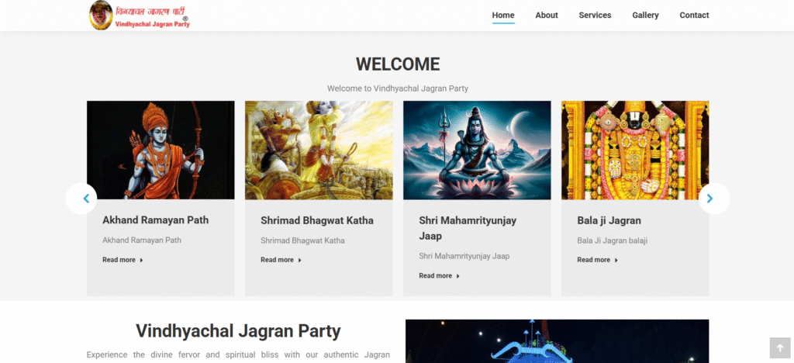Viewport: 794px width, 363px height.
Task: Open the Contact page
Action: pos(694,16)
